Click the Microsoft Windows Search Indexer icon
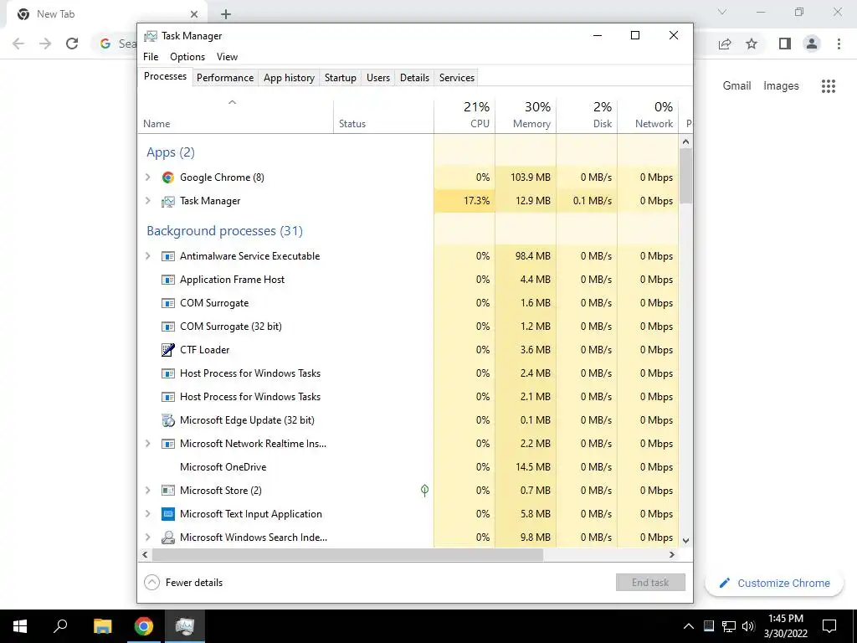857x643 pixels. 167,538
